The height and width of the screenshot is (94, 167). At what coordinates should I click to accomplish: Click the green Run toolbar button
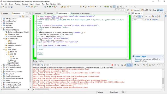tap(50, 7)
